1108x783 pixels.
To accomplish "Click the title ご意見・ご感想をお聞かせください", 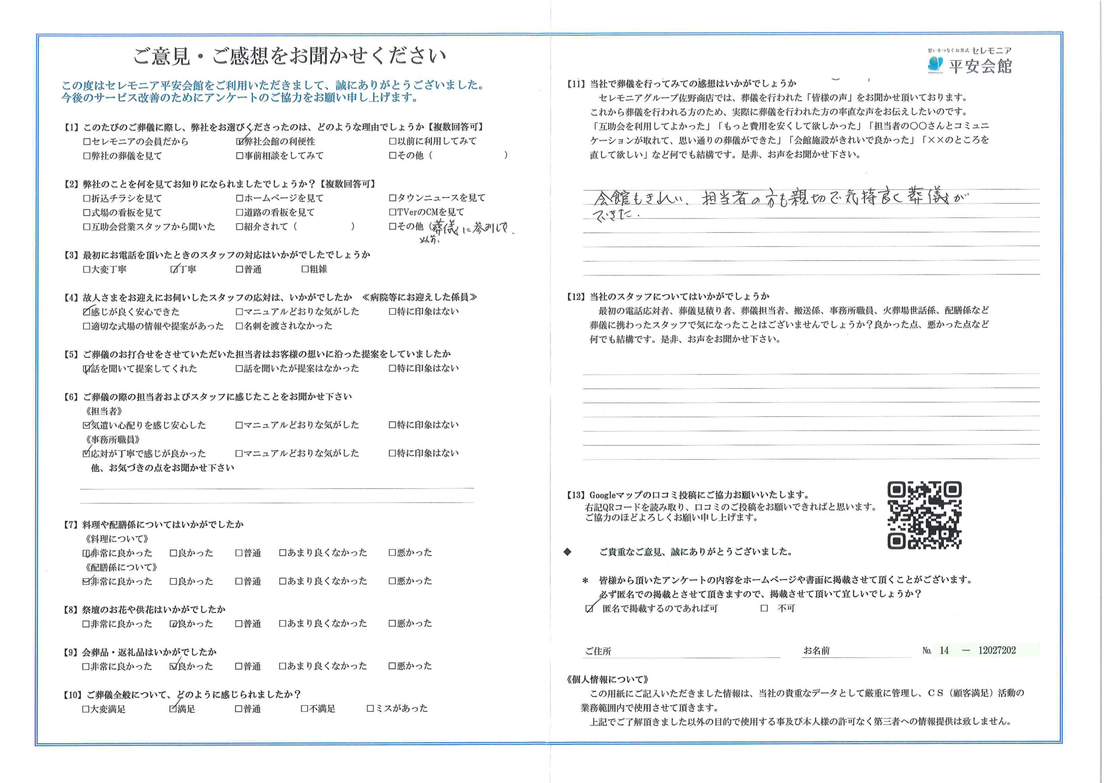I will [290, 56].
